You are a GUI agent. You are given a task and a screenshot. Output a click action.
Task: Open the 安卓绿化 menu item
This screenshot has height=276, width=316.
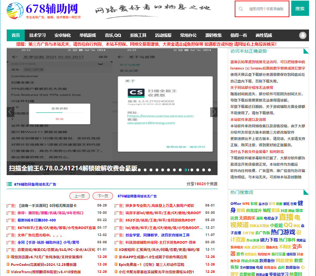63,35
